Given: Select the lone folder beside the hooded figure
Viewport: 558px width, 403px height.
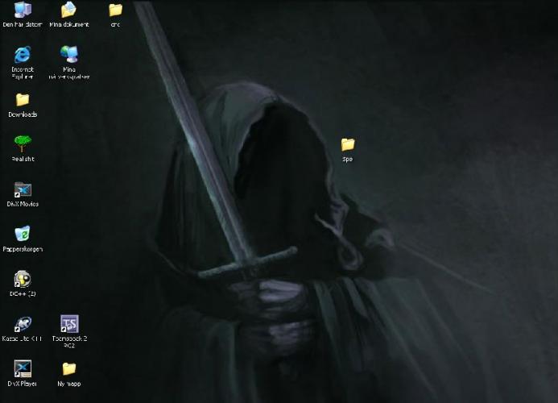Looking at the screenshot, I should click(348, 144).
